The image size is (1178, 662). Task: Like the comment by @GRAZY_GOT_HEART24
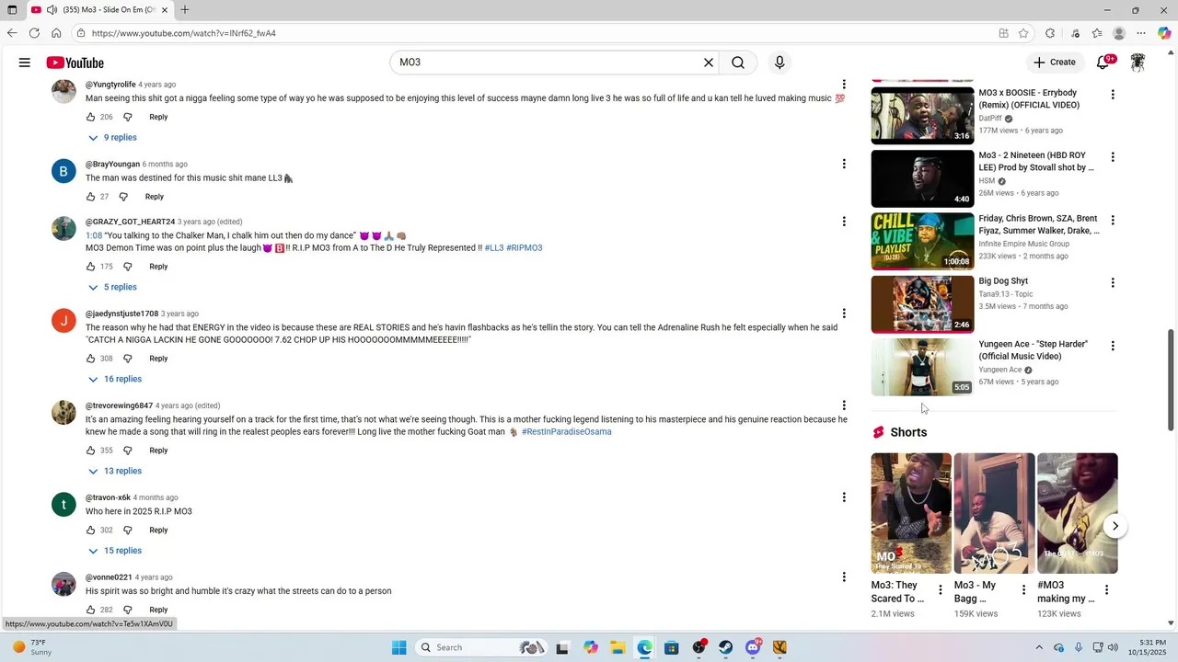click(x=90, y=267)
